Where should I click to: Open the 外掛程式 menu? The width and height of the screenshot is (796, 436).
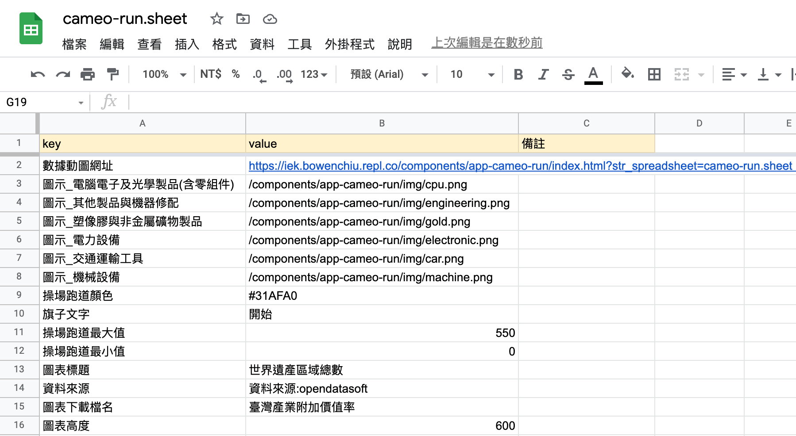click(349, 44)
